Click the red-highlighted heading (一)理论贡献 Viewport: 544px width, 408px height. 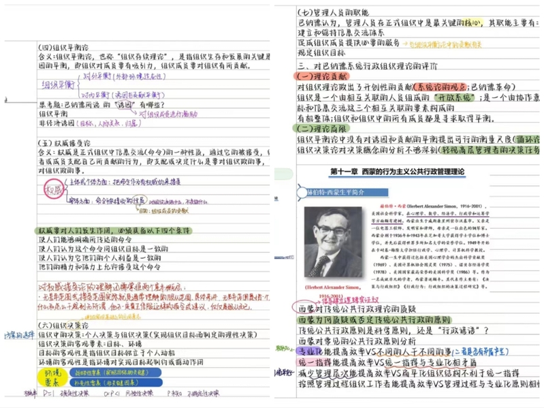pyautogui.click(x=321, y=76)
